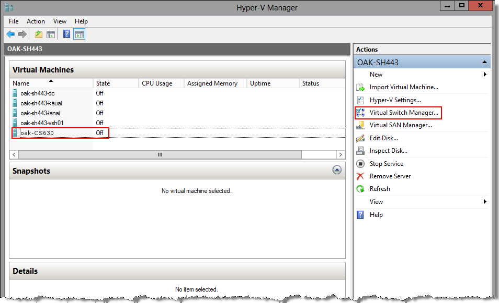Click the Hyper-V Settings icon
This screenshot has width=499, height=303.
point(360,100)
